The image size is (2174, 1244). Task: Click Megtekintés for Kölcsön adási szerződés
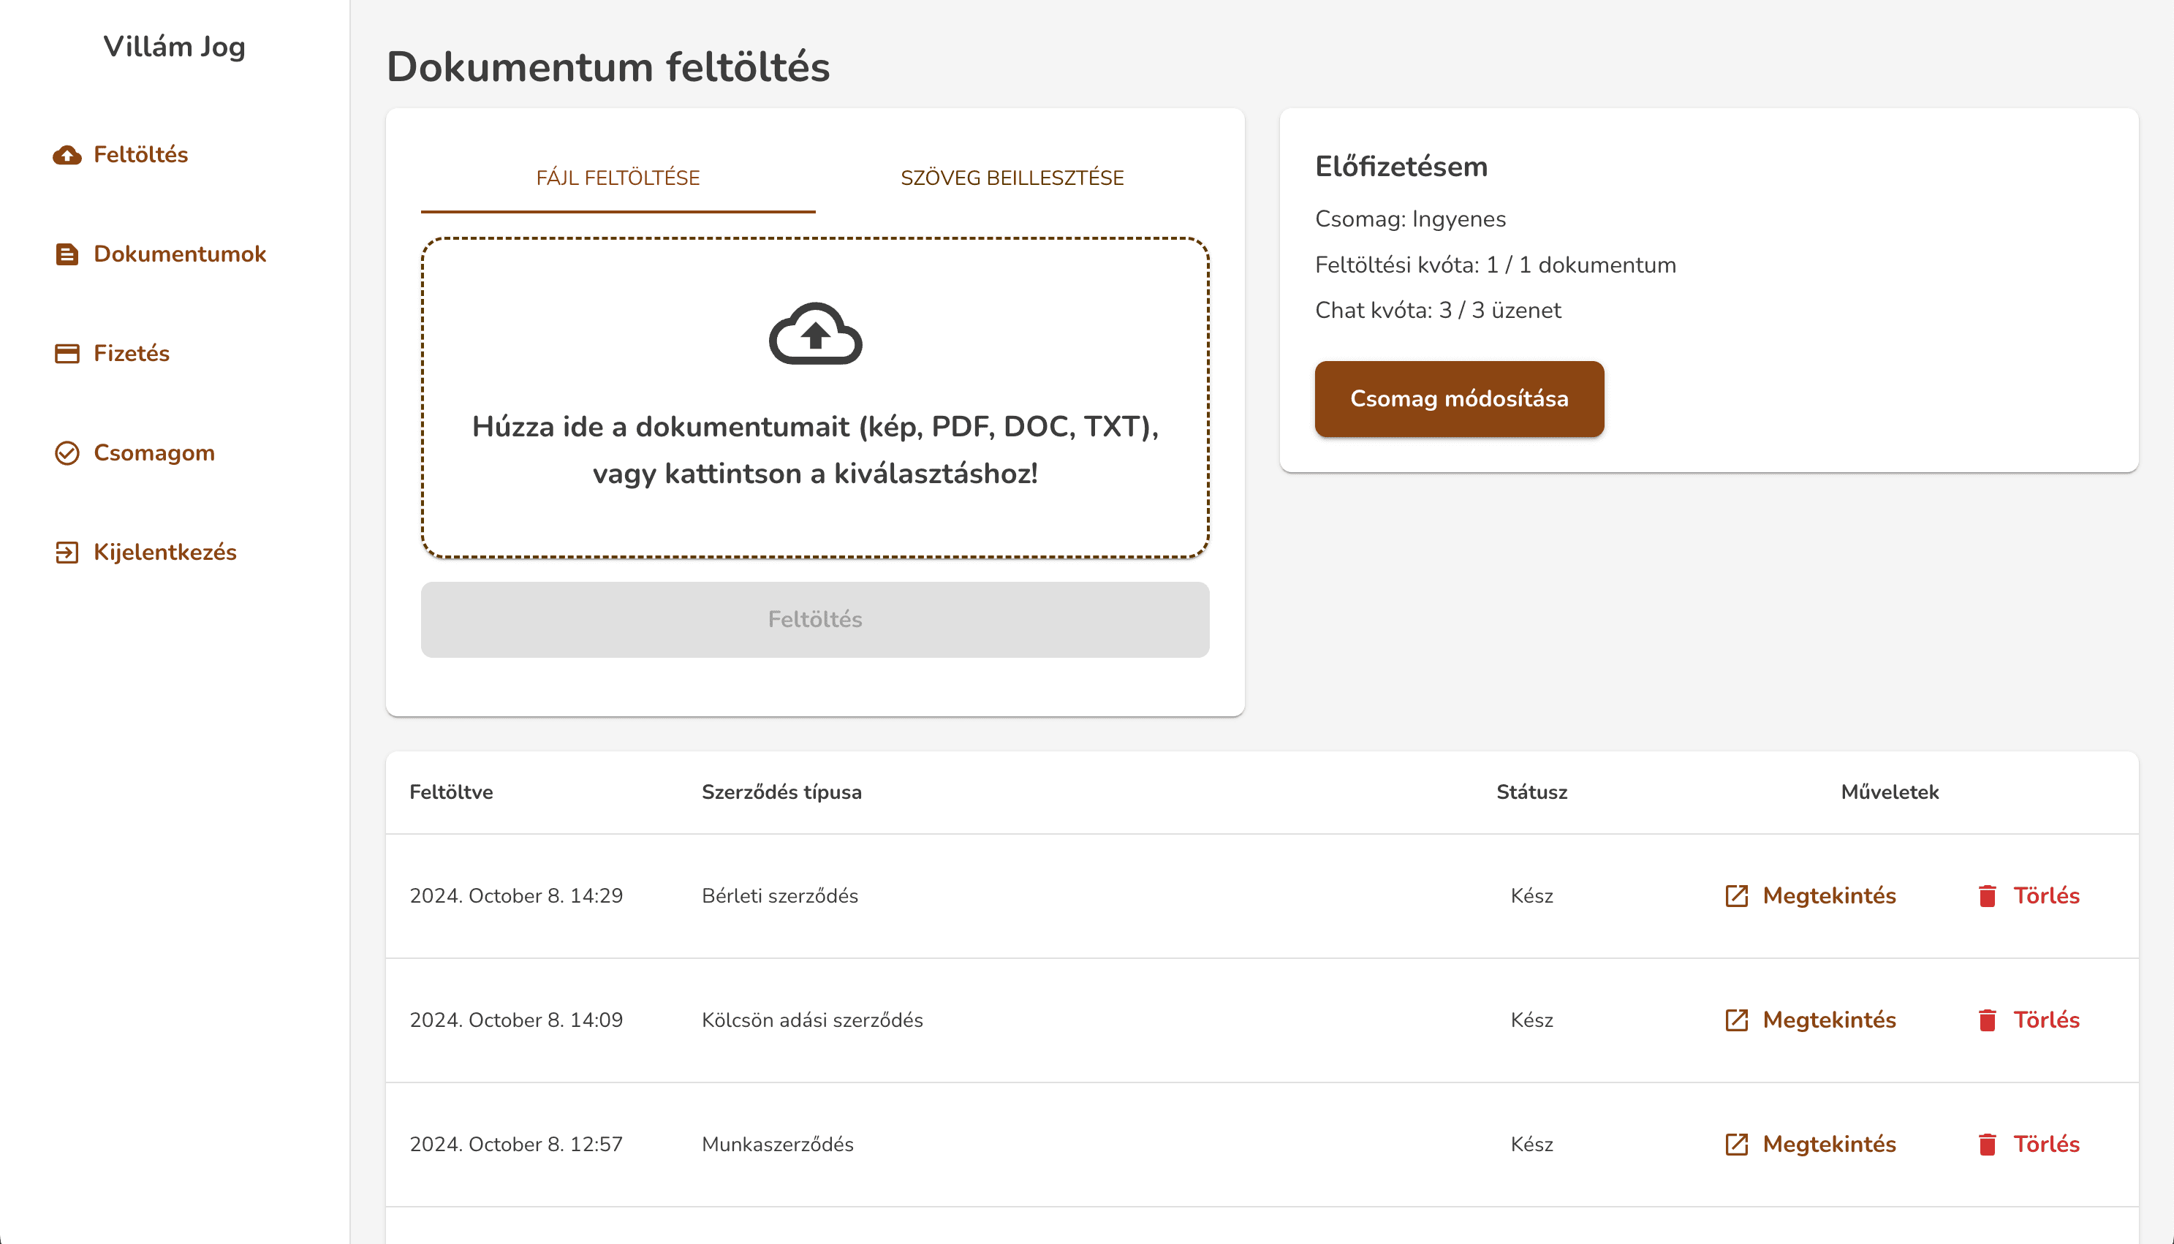[x=1810, y=1020]
